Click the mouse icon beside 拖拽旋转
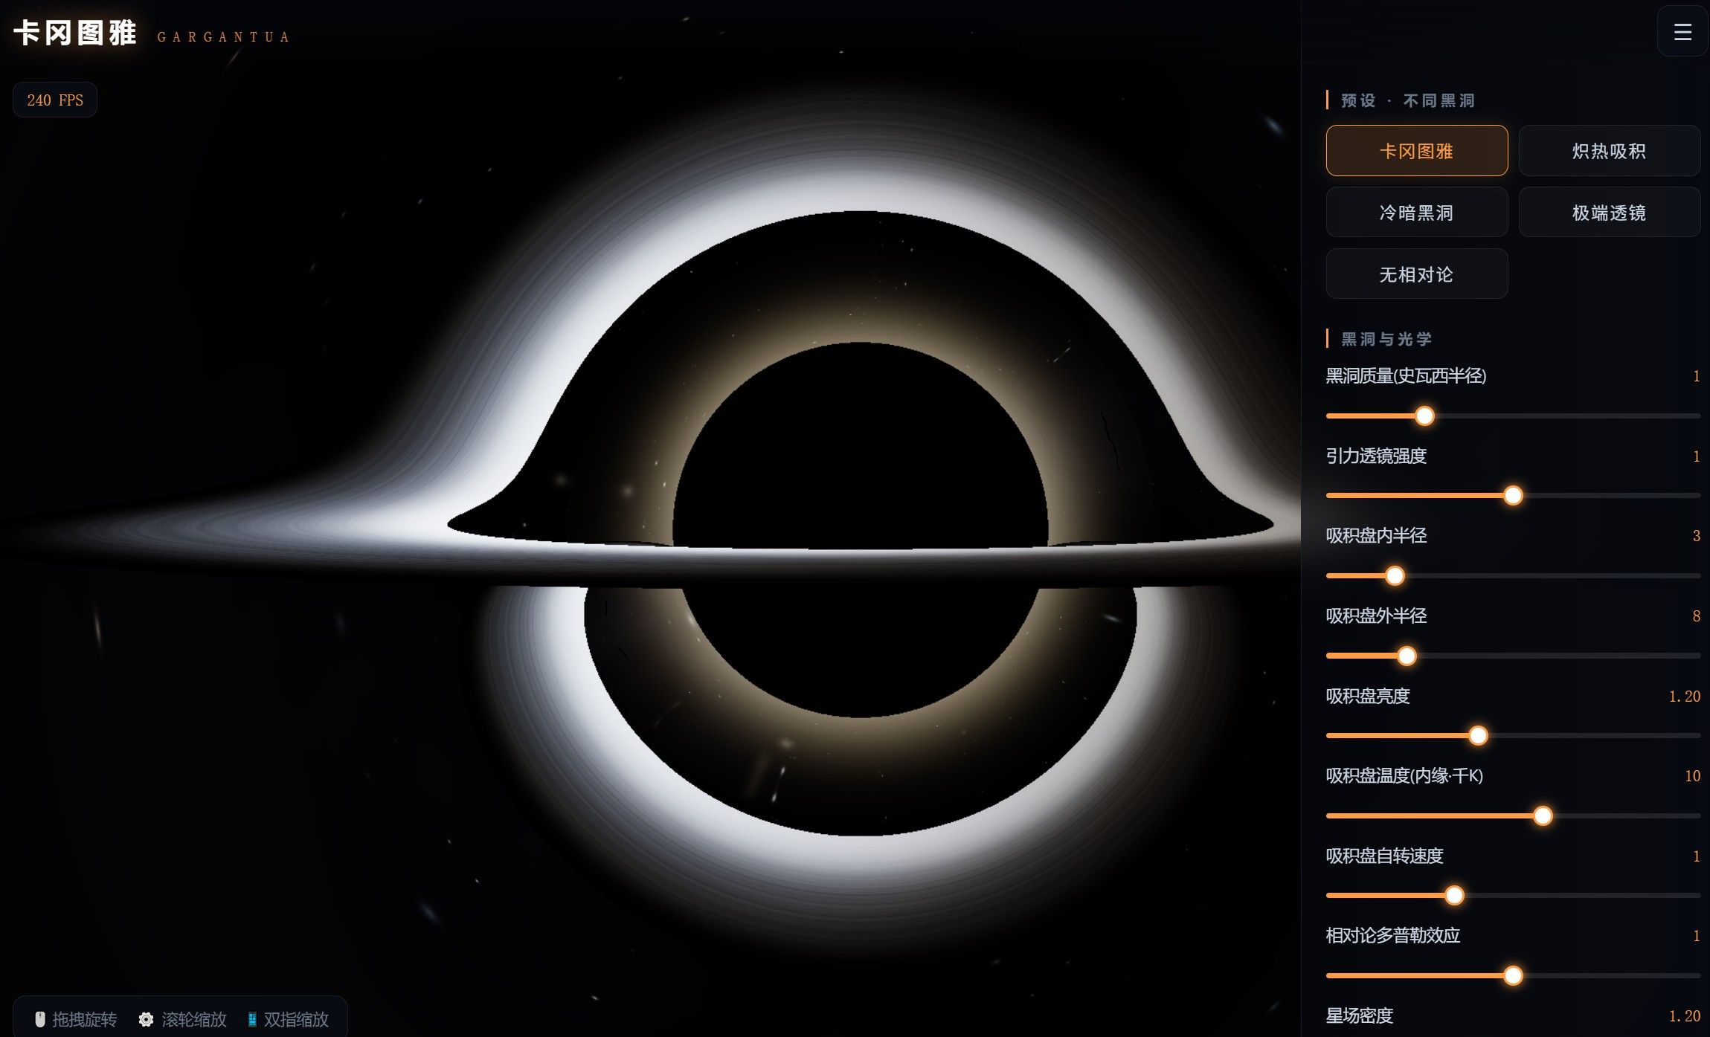1710x1037 pixels. [x=40, y=1019]
